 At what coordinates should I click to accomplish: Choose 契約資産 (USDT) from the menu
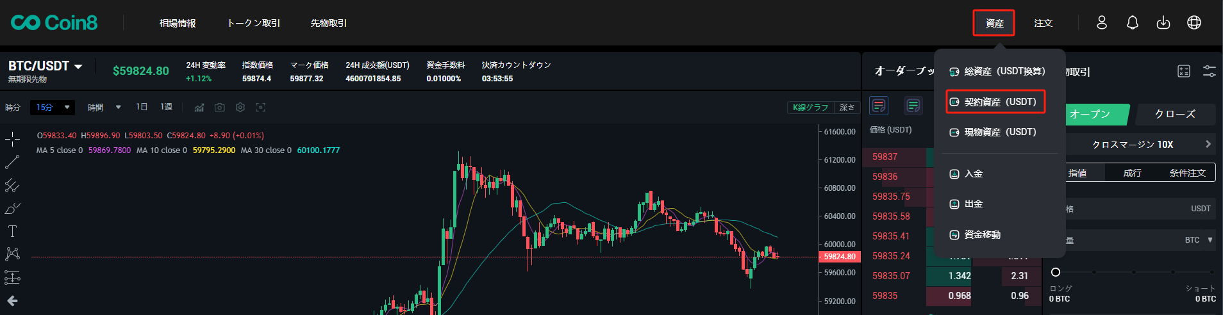995,102
